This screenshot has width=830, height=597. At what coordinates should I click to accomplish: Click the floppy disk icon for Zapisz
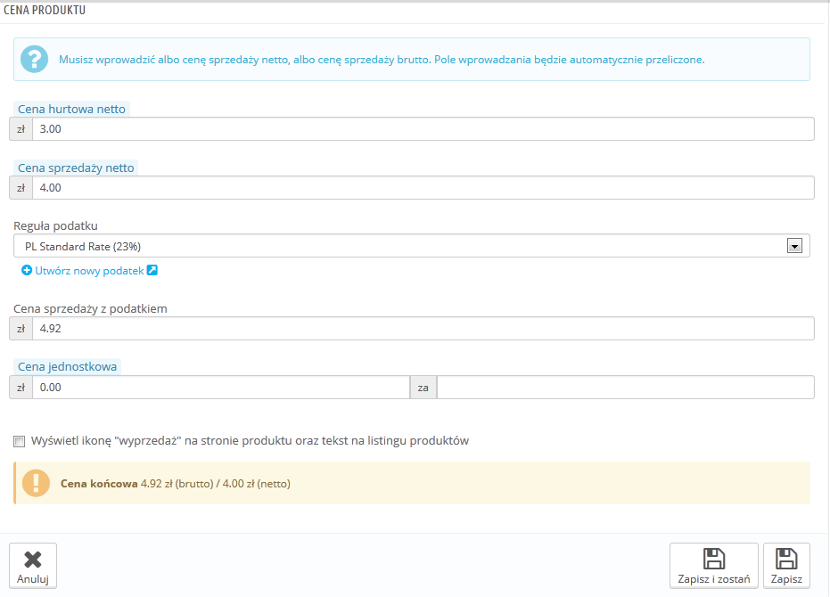click(x=786, y=559)
